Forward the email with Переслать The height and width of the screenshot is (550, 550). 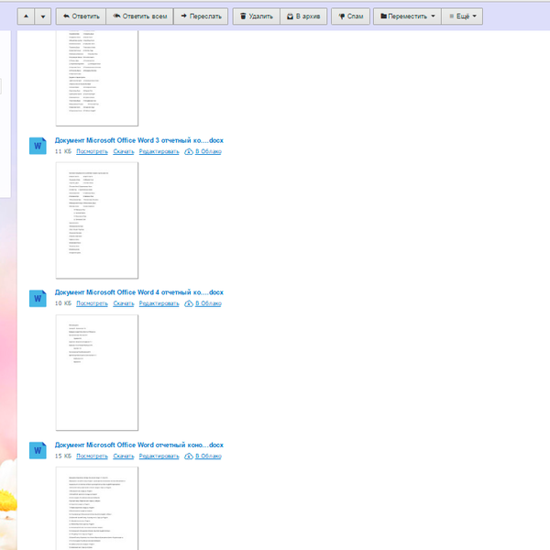[x=199, y=16]
